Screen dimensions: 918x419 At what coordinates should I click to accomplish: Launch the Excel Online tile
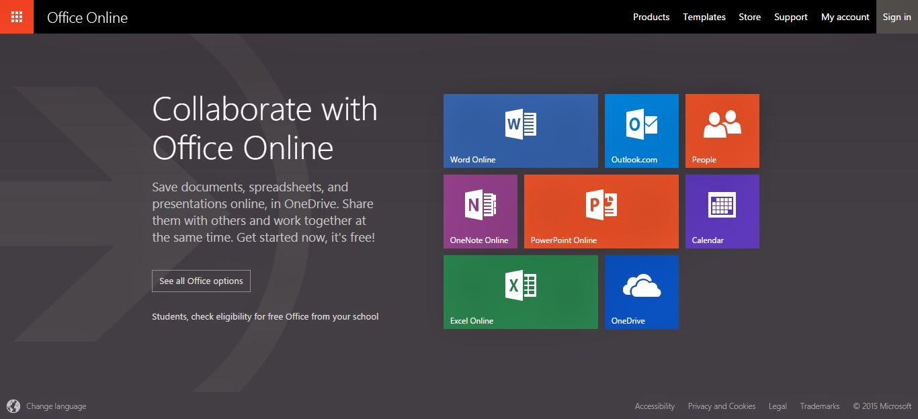[x=521, y=292]
